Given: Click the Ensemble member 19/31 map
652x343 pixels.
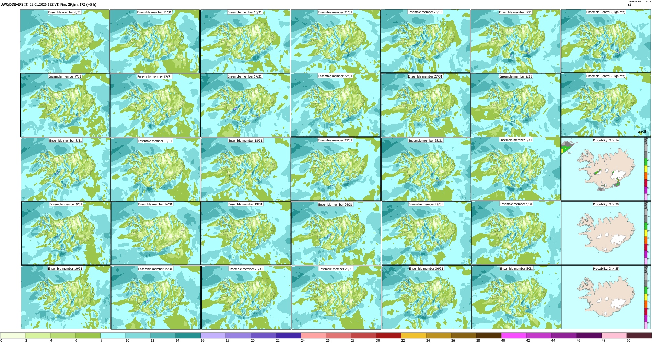Looking at the screenshot, I should pyautogui.click(x=246, y=233).
